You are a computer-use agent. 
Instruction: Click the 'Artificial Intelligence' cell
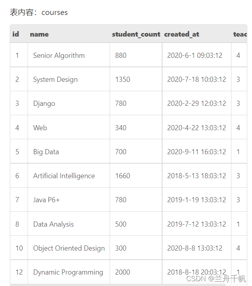tap(64, 176)
